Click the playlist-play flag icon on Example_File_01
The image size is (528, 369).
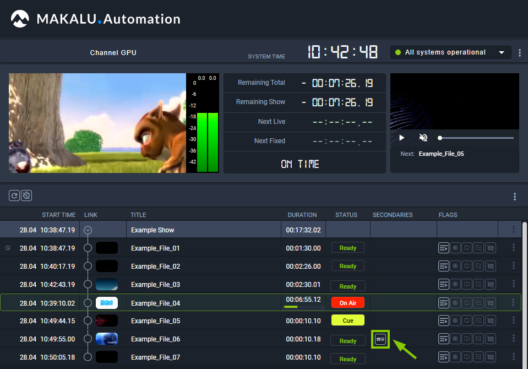pyautogui.click(x=443, y=248)
